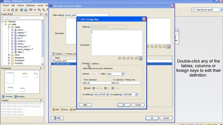Click red X comment icon in Edit table dialog
Viewport: 223px width, 125px height.
pyautogui.click(x=169, y=47)
